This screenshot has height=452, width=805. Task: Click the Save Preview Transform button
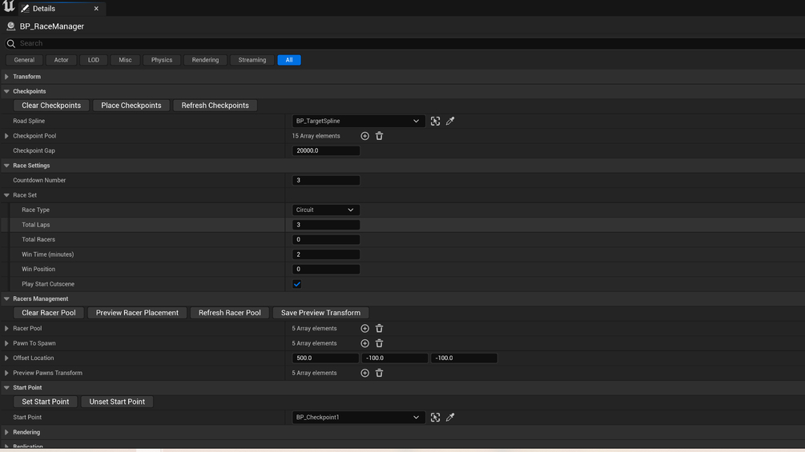point(321,313)
